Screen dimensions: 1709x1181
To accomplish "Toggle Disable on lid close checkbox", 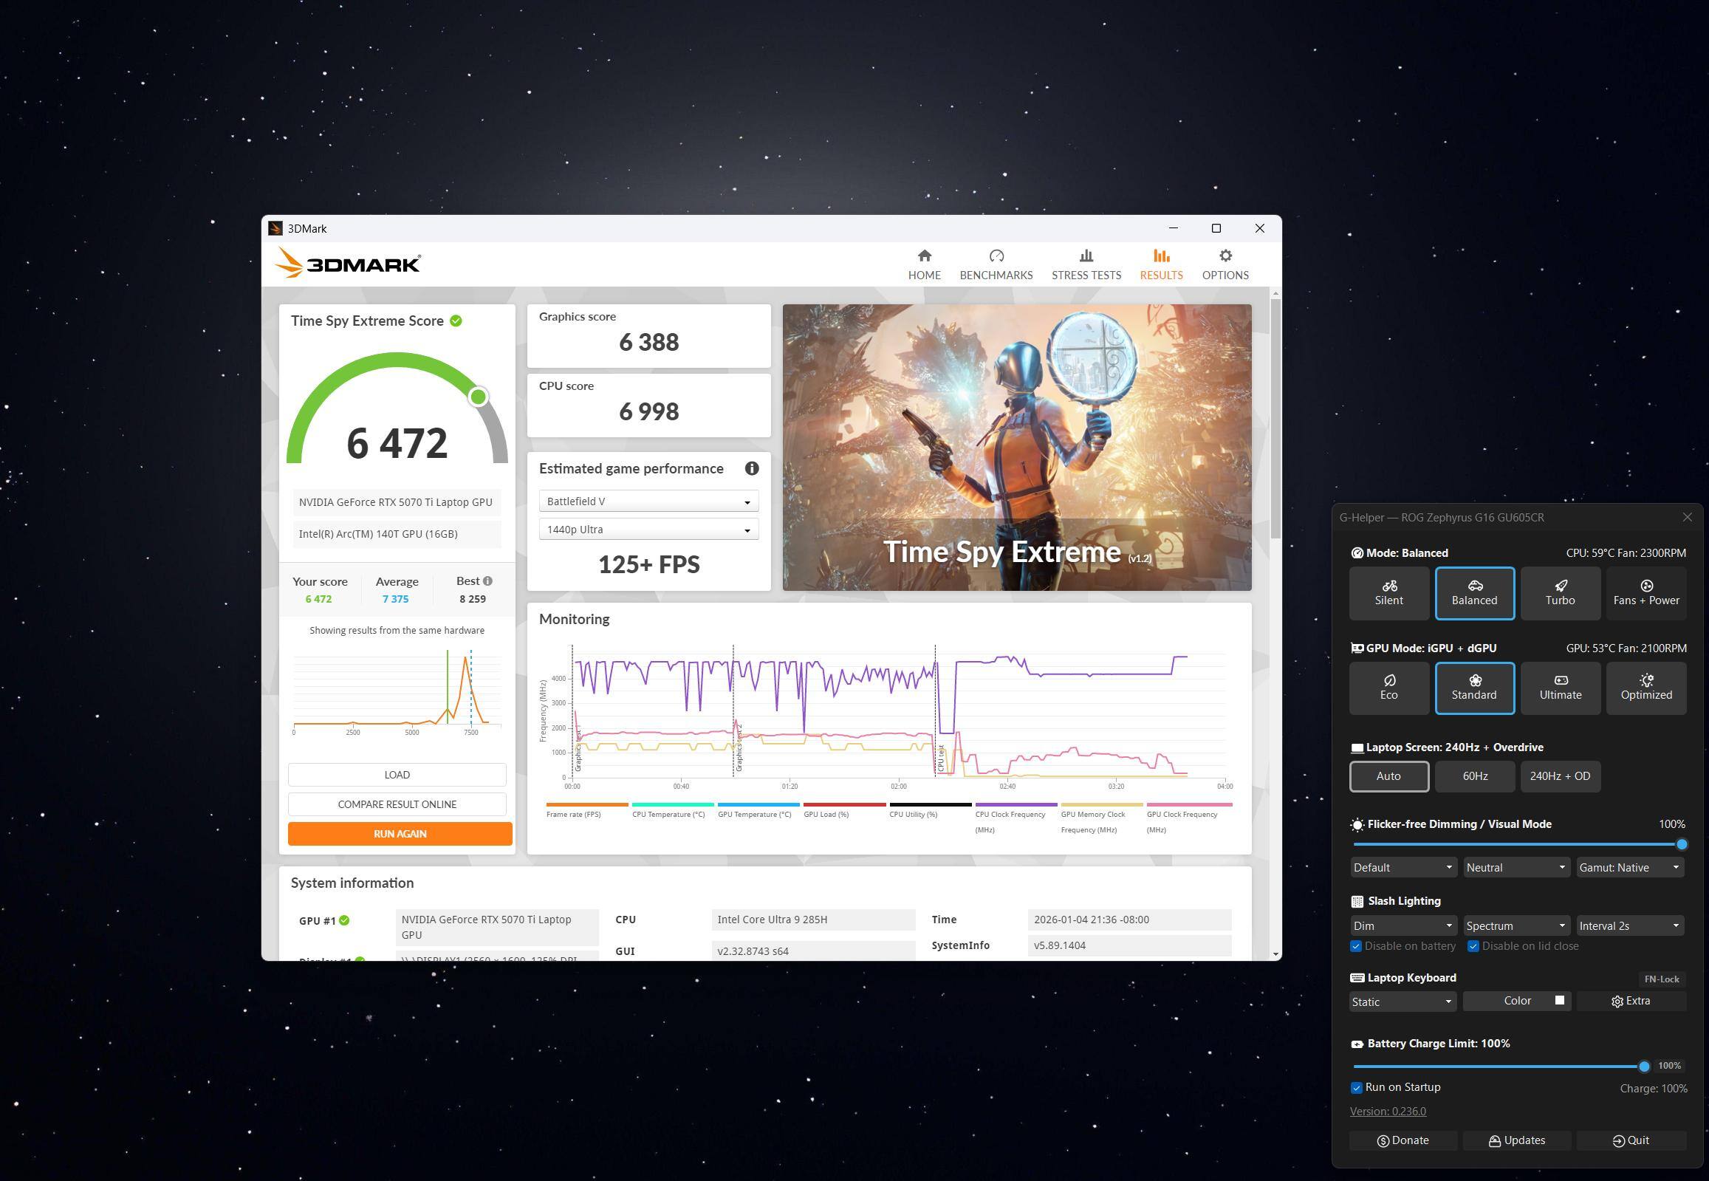I will tap(1473, 945).
